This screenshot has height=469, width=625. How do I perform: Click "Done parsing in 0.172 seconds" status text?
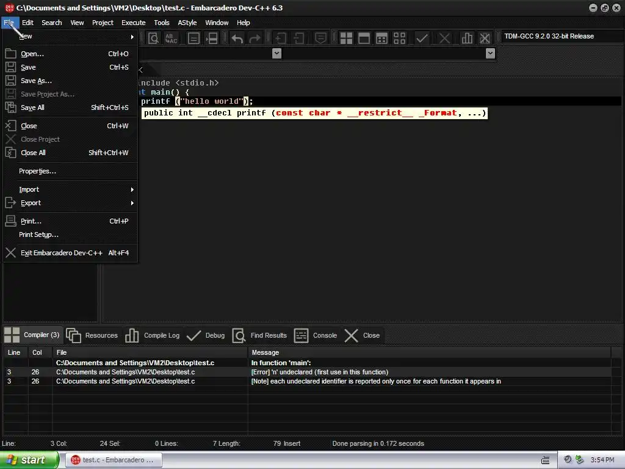click(x=378, y=443)
